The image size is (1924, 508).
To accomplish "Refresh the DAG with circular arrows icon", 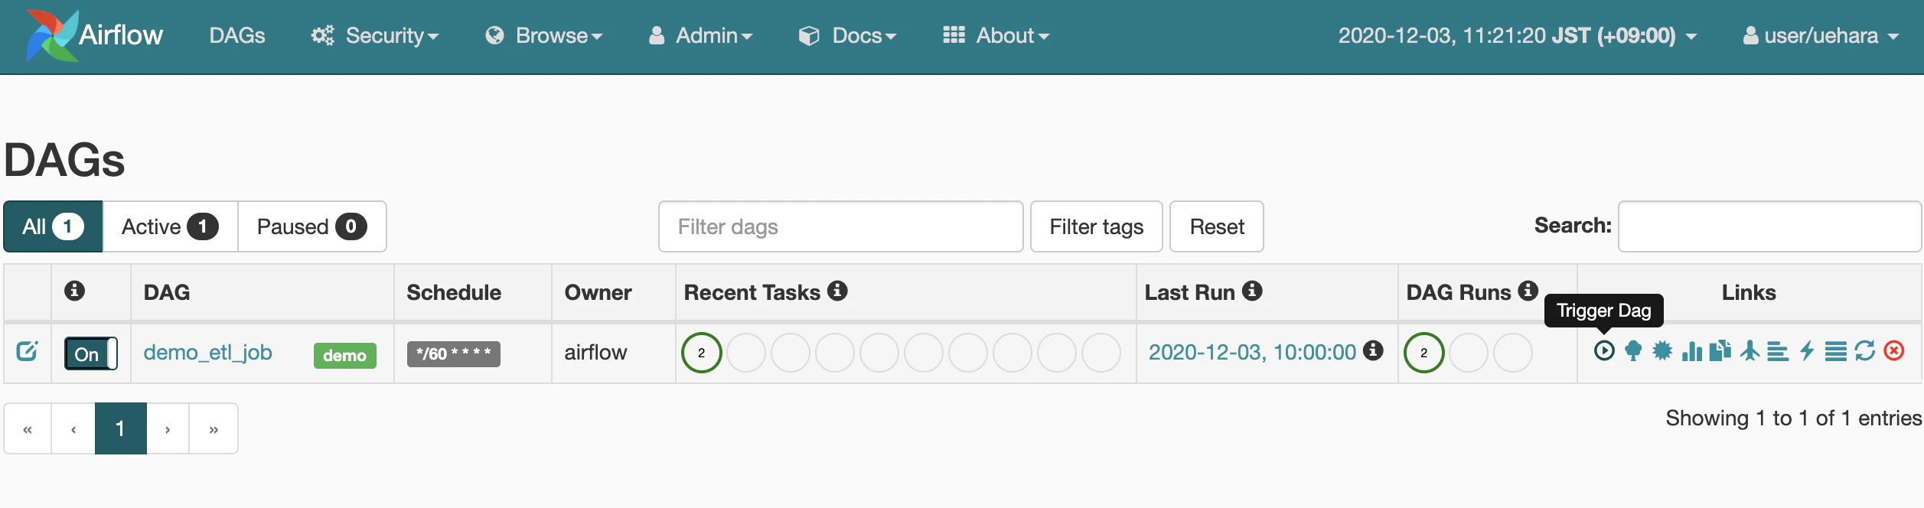I will point(1865,351).
